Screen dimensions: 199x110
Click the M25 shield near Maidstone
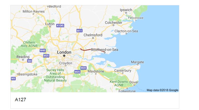click(x=77, y=72)
